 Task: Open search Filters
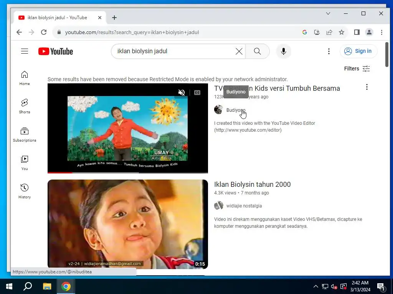[x=357, y=69]
